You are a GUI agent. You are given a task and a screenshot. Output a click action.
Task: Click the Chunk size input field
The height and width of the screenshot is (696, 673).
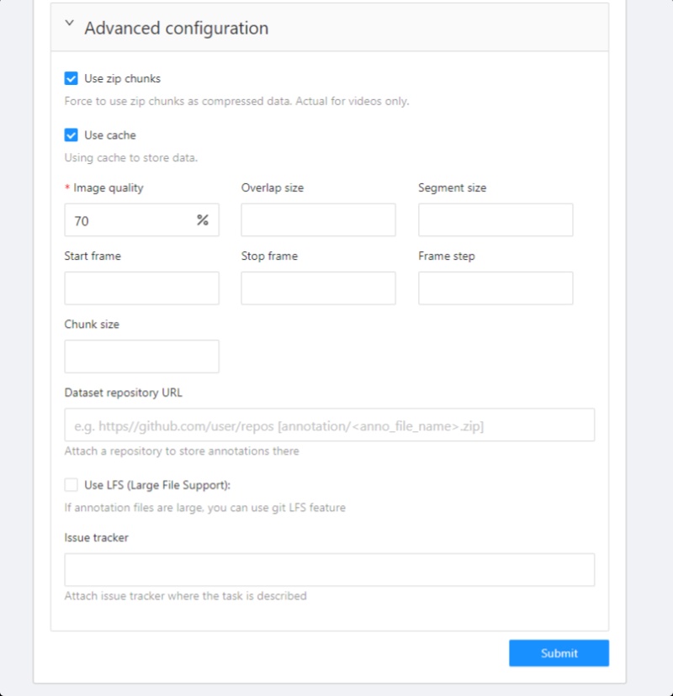(141, 356)
